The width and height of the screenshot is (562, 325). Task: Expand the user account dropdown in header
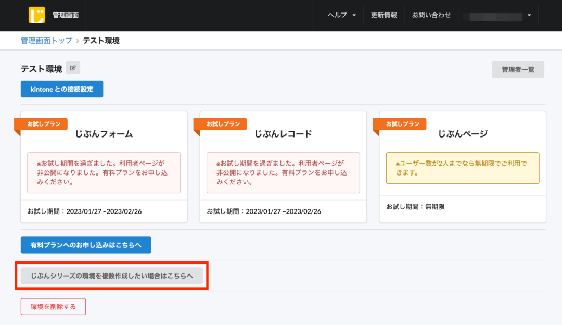click(500, 16)
